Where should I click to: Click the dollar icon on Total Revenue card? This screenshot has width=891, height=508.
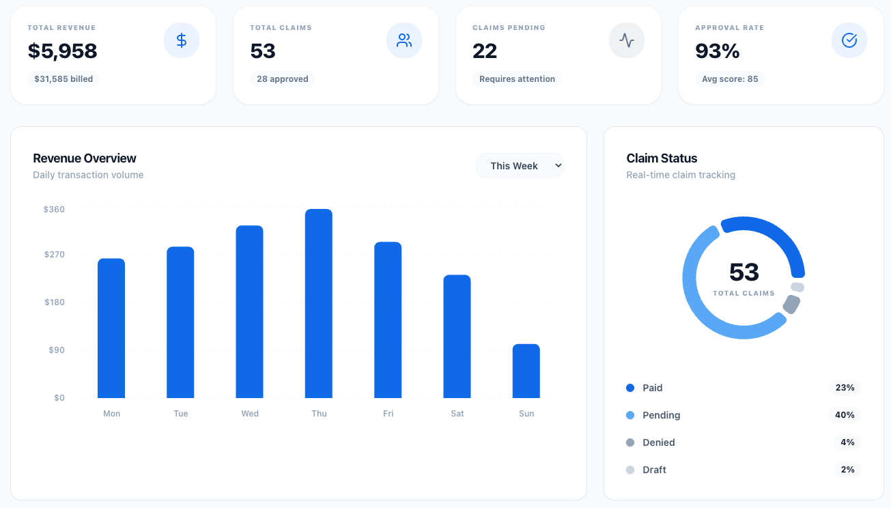point(181,40)
